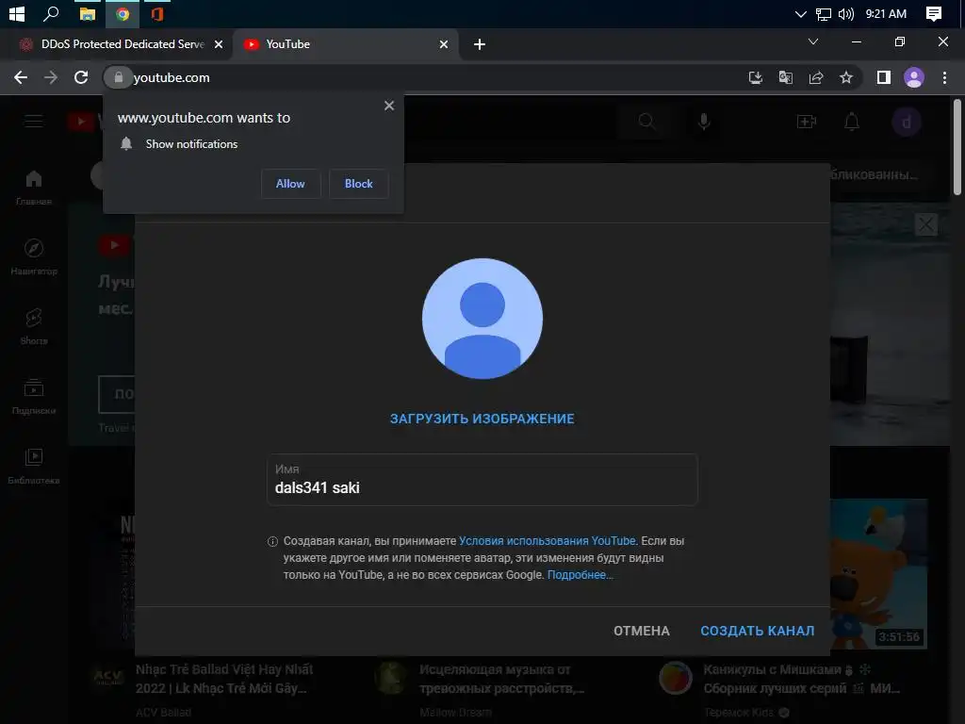Open Исцеляющая музыка video title
Screen dimensions: 965x724
point(501,679)
